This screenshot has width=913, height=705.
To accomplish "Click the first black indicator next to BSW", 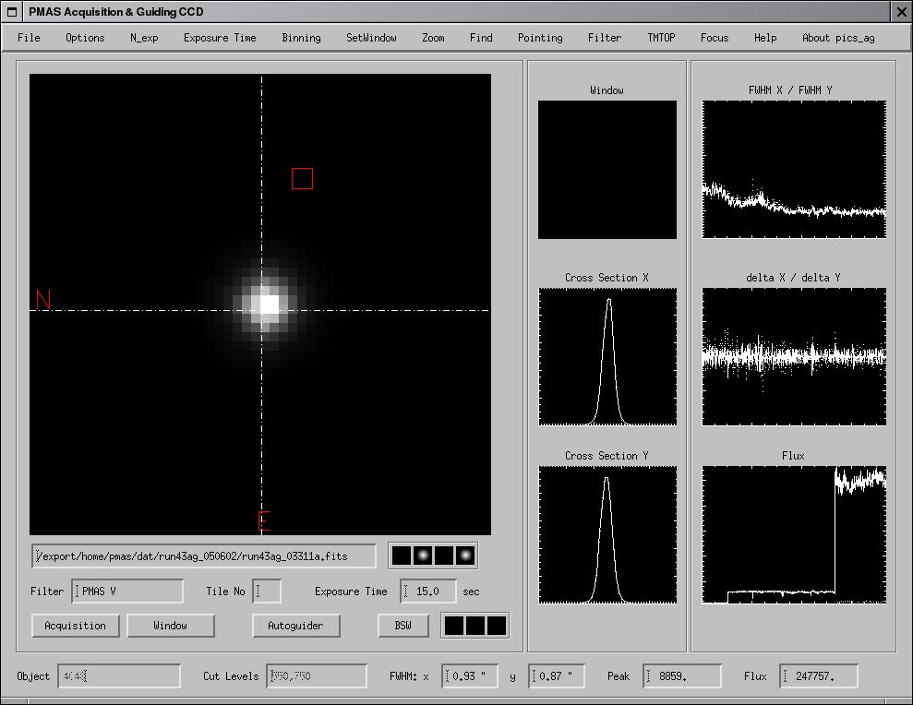I will click(x=454, y=626).
